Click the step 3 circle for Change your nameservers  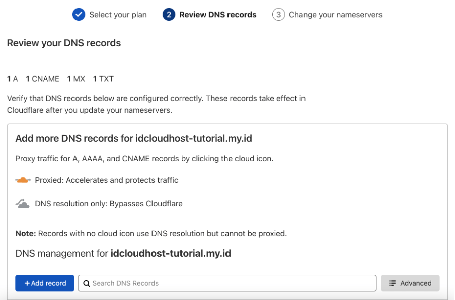coord(278,15)
